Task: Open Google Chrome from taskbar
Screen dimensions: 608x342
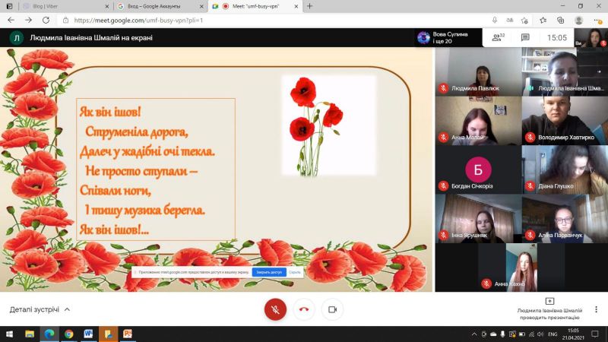Action: click(x=68, y=334)
